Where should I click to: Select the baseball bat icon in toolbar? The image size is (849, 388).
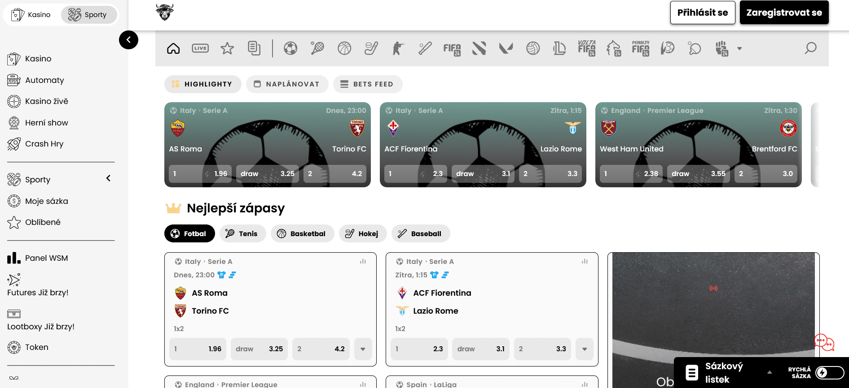point(425,48)
